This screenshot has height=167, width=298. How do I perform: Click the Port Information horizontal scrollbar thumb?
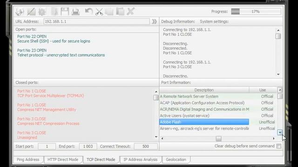pyautogui.click(x=218, y=139)
